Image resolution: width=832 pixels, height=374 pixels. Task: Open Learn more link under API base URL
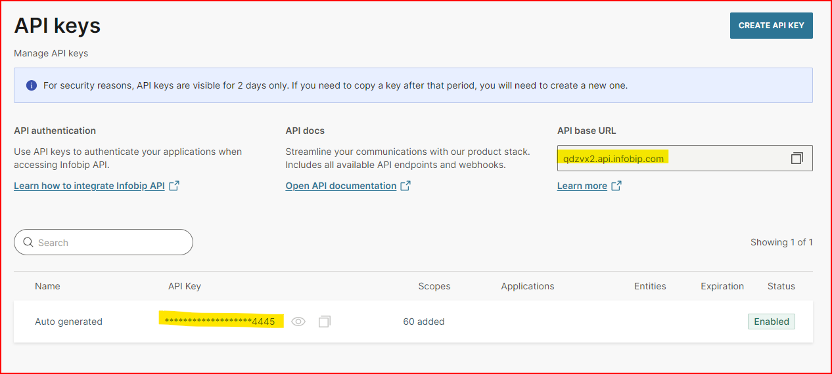click(x=589, y=186)
